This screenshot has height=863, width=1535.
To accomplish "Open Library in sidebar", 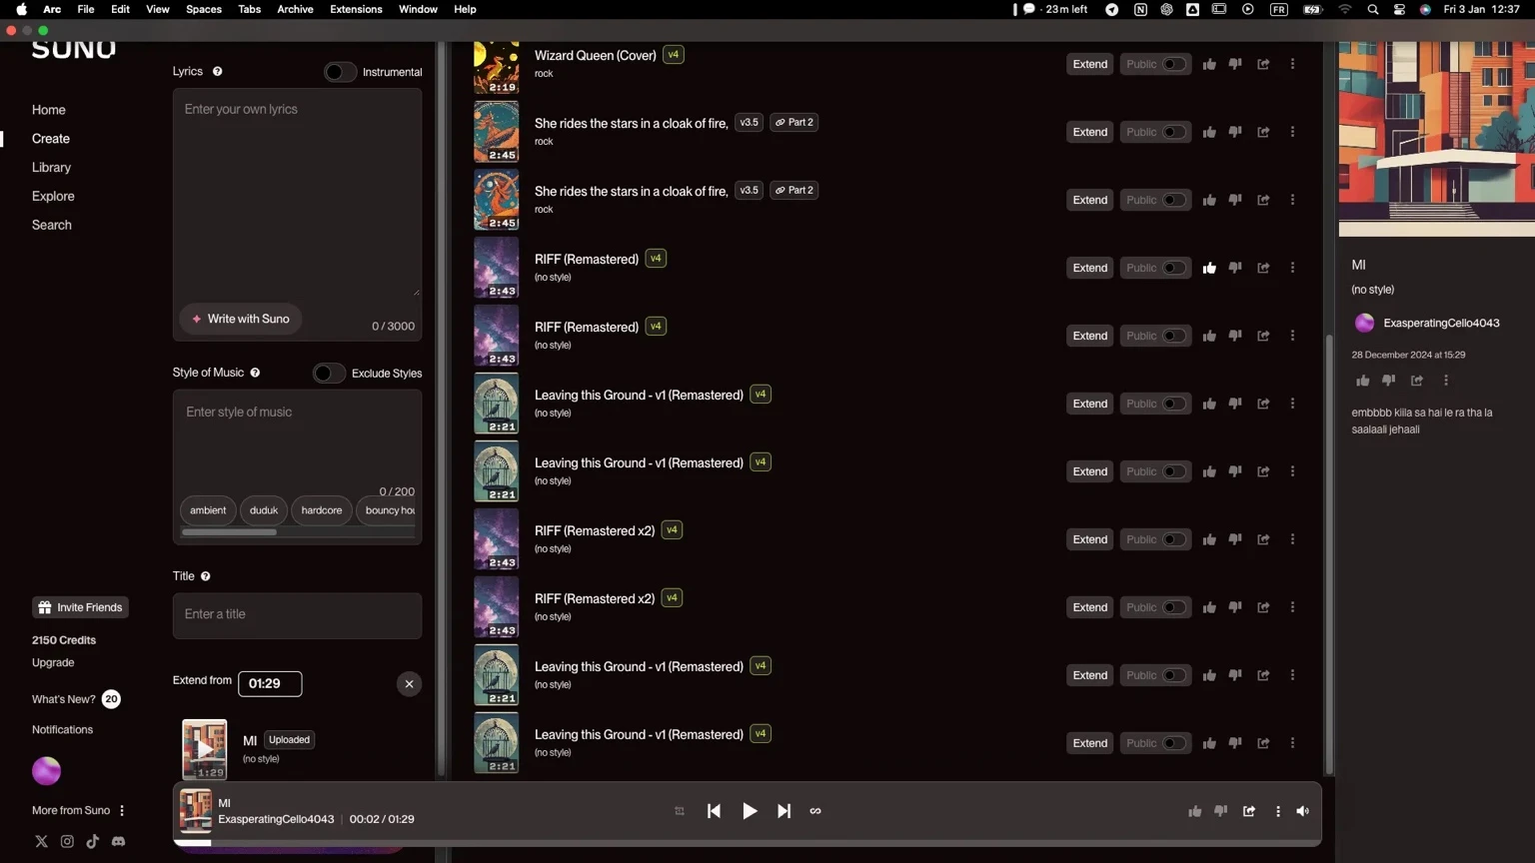I will pyautogui.click(x=51, y=168).
